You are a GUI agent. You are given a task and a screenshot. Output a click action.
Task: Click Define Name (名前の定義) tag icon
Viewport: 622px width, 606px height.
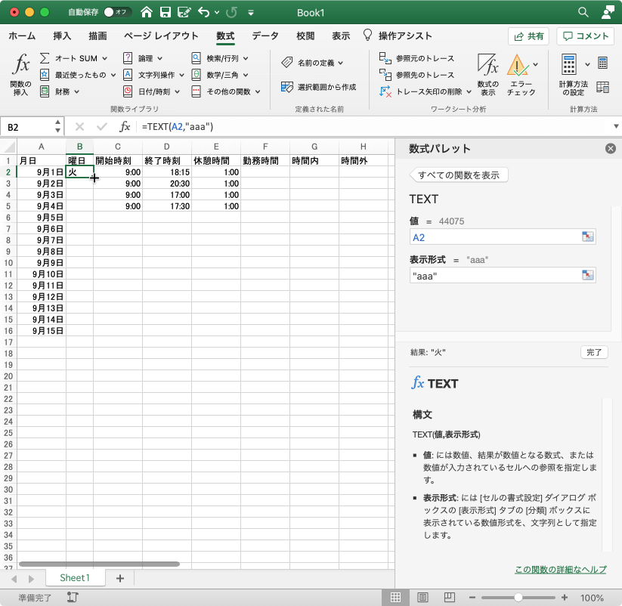pos(286,63)
